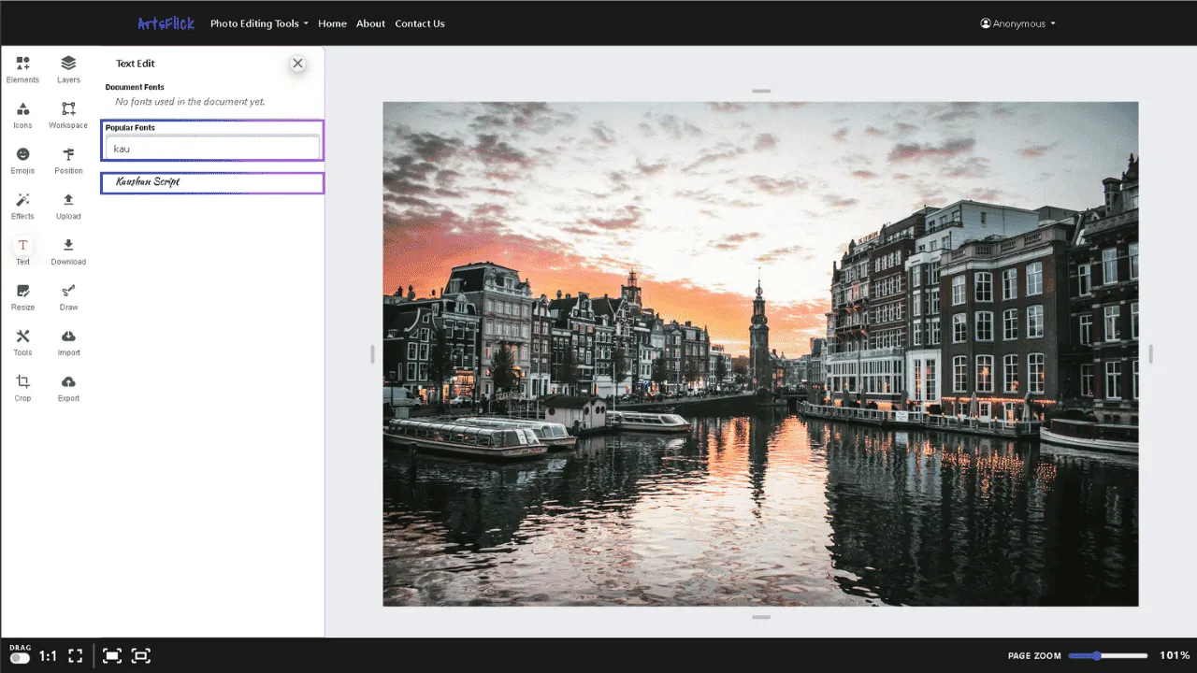The image size is (1197, 673).
Task: Click the 101% zoom value
Action: pos(1175,656)
